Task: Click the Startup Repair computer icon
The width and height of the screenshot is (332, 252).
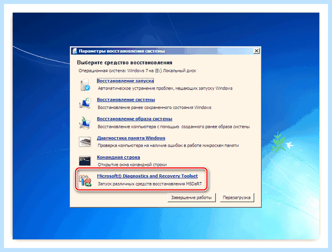Action: pyautogui.click(x=85, y=85)
